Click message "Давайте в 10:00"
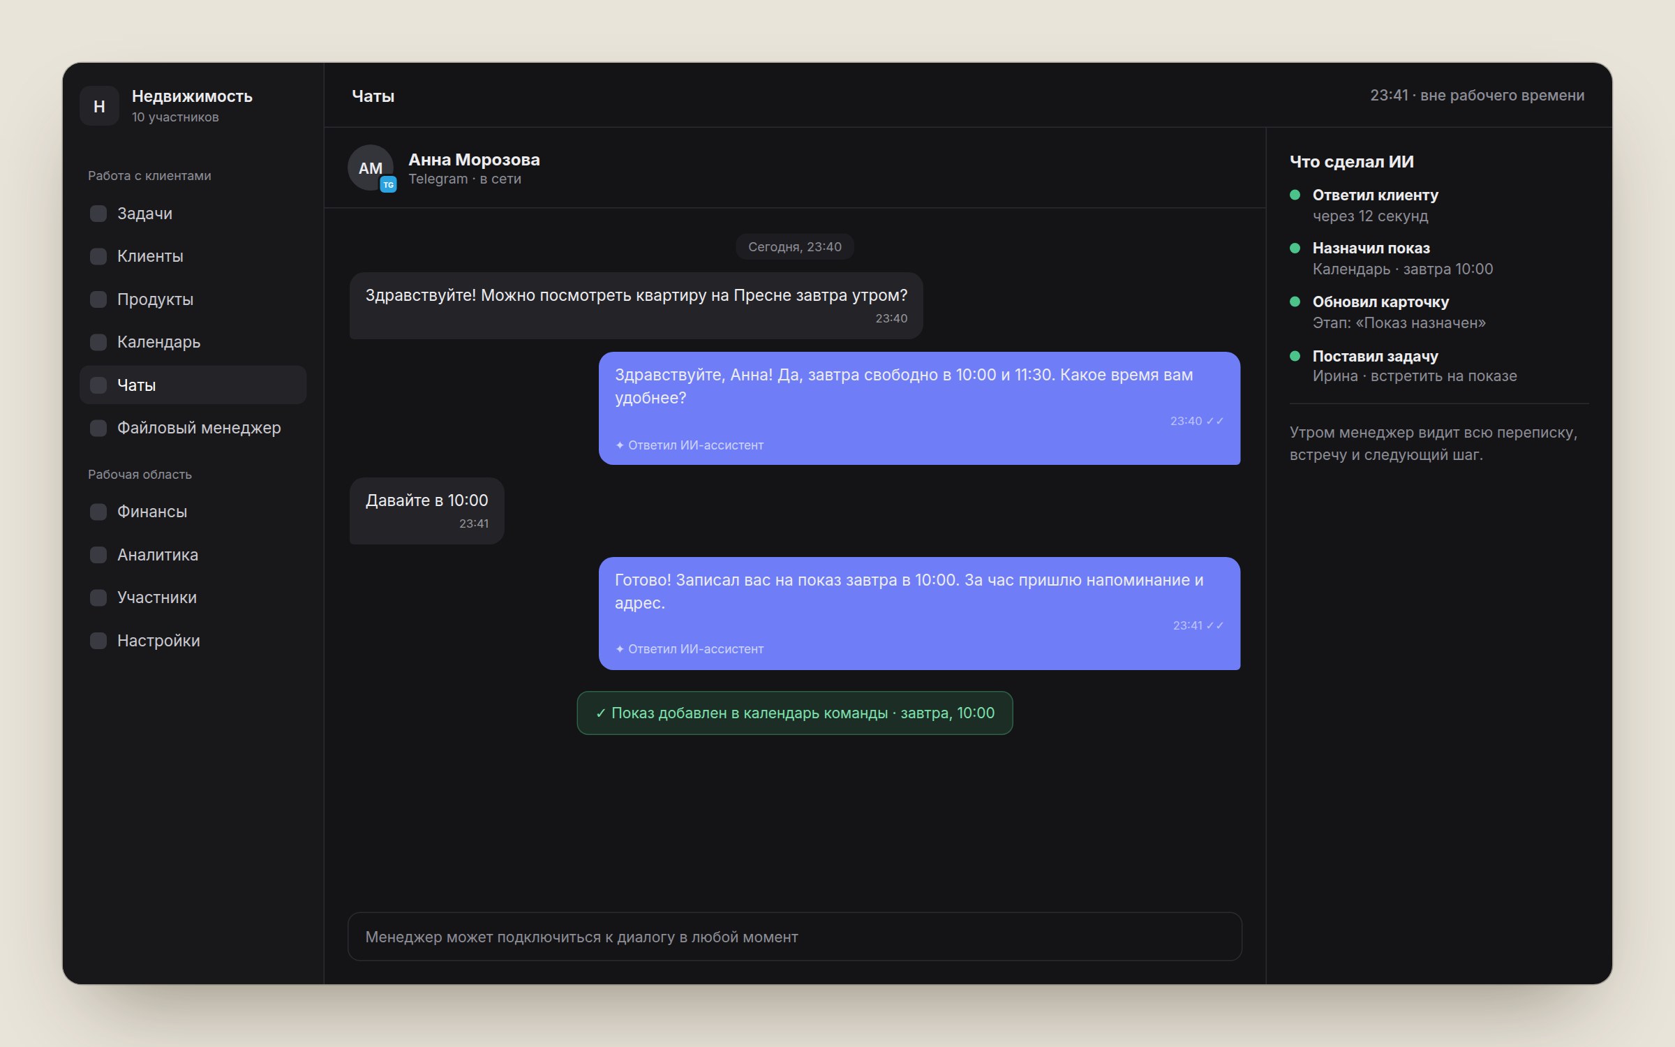The image size is (1675, 1047). pyautogui.click(x=426, y=511)
